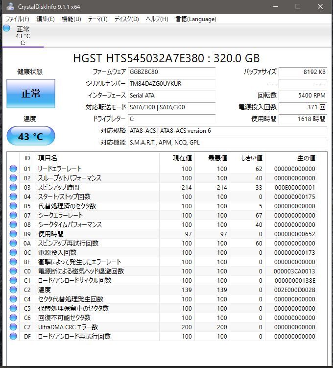Click status orb for 08 シークタイムパフォーマンス
The height and width of the screenshot is (368, 333).
tap(13, 224)
